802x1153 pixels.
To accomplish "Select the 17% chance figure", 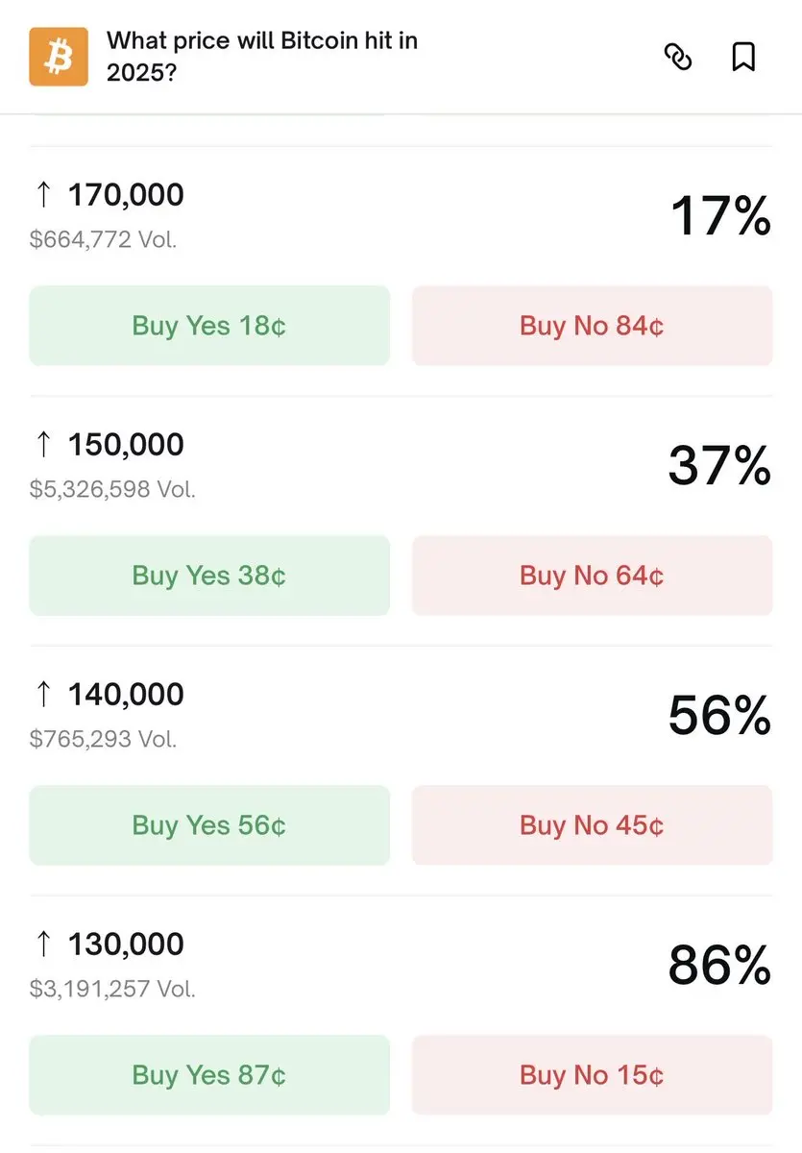I will click(719, 215).
